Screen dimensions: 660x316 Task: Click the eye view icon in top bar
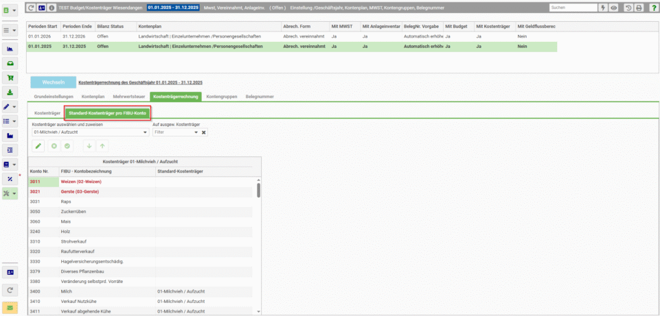point(614,8)
